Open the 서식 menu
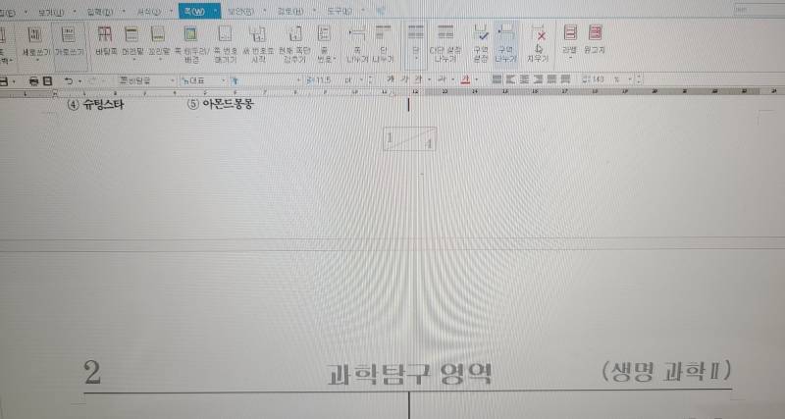785x419 pixels. (149, 12)
